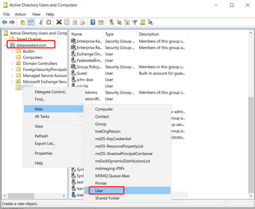This screenshot has height=209, width=255.
Task: Click the Create new organizational unit icon
Action: [x=127, y=22]
